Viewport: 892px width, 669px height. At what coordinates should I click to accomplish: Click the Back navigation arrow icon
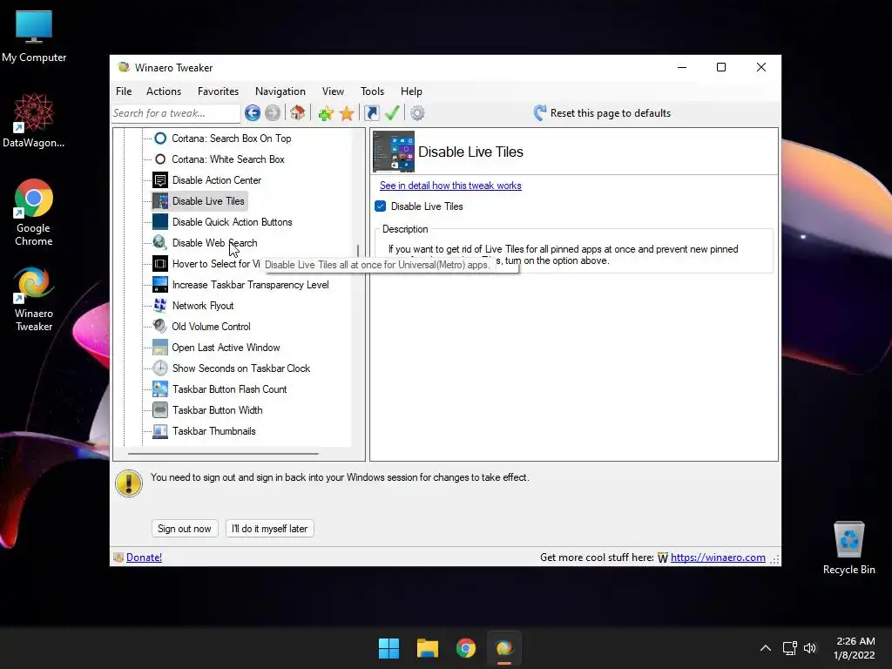(253, 113)
